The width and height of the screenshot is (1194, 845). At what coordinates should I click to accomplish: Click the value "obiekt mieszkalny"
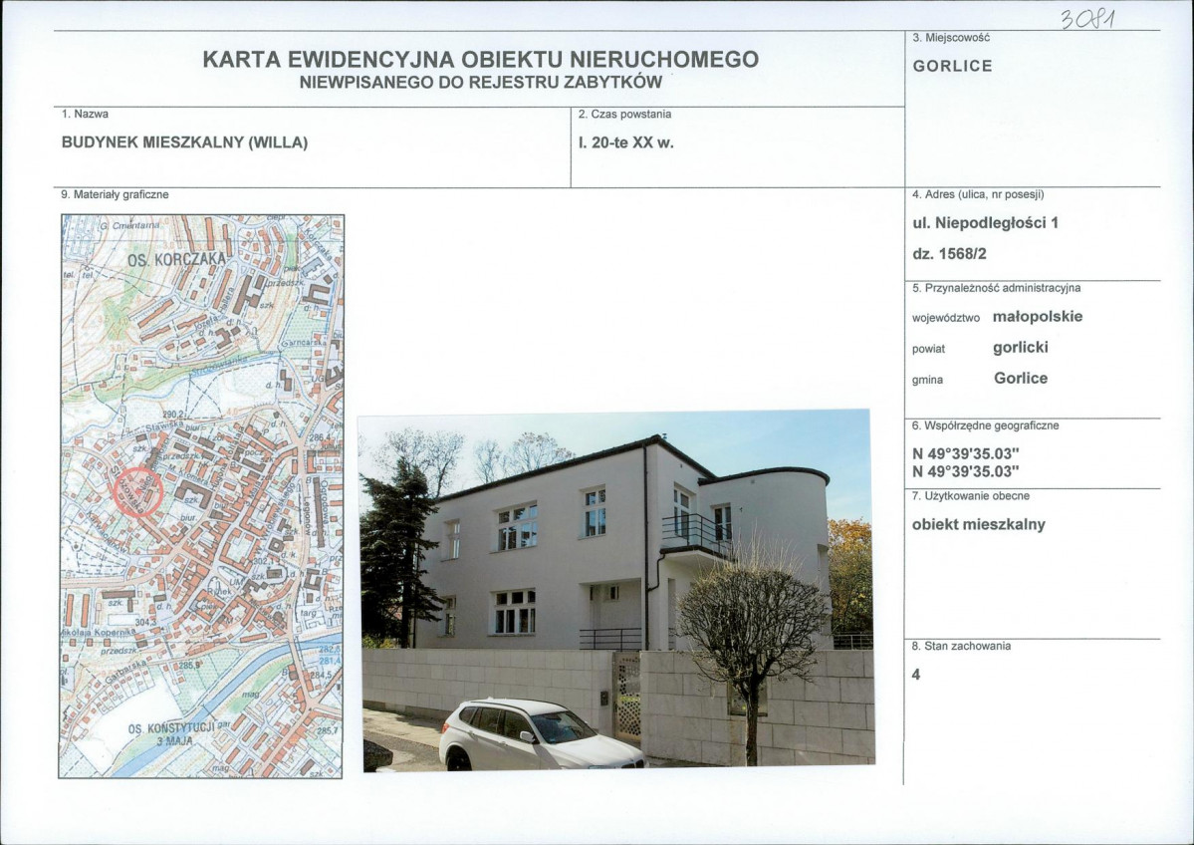(979, 524)
